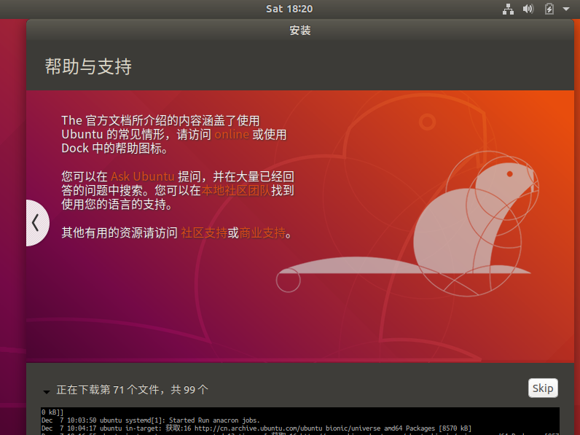The width and height of the screenshot is (580, 435).
Task: Check the battery indicator icon in top bar
Action: coord(549,9)
